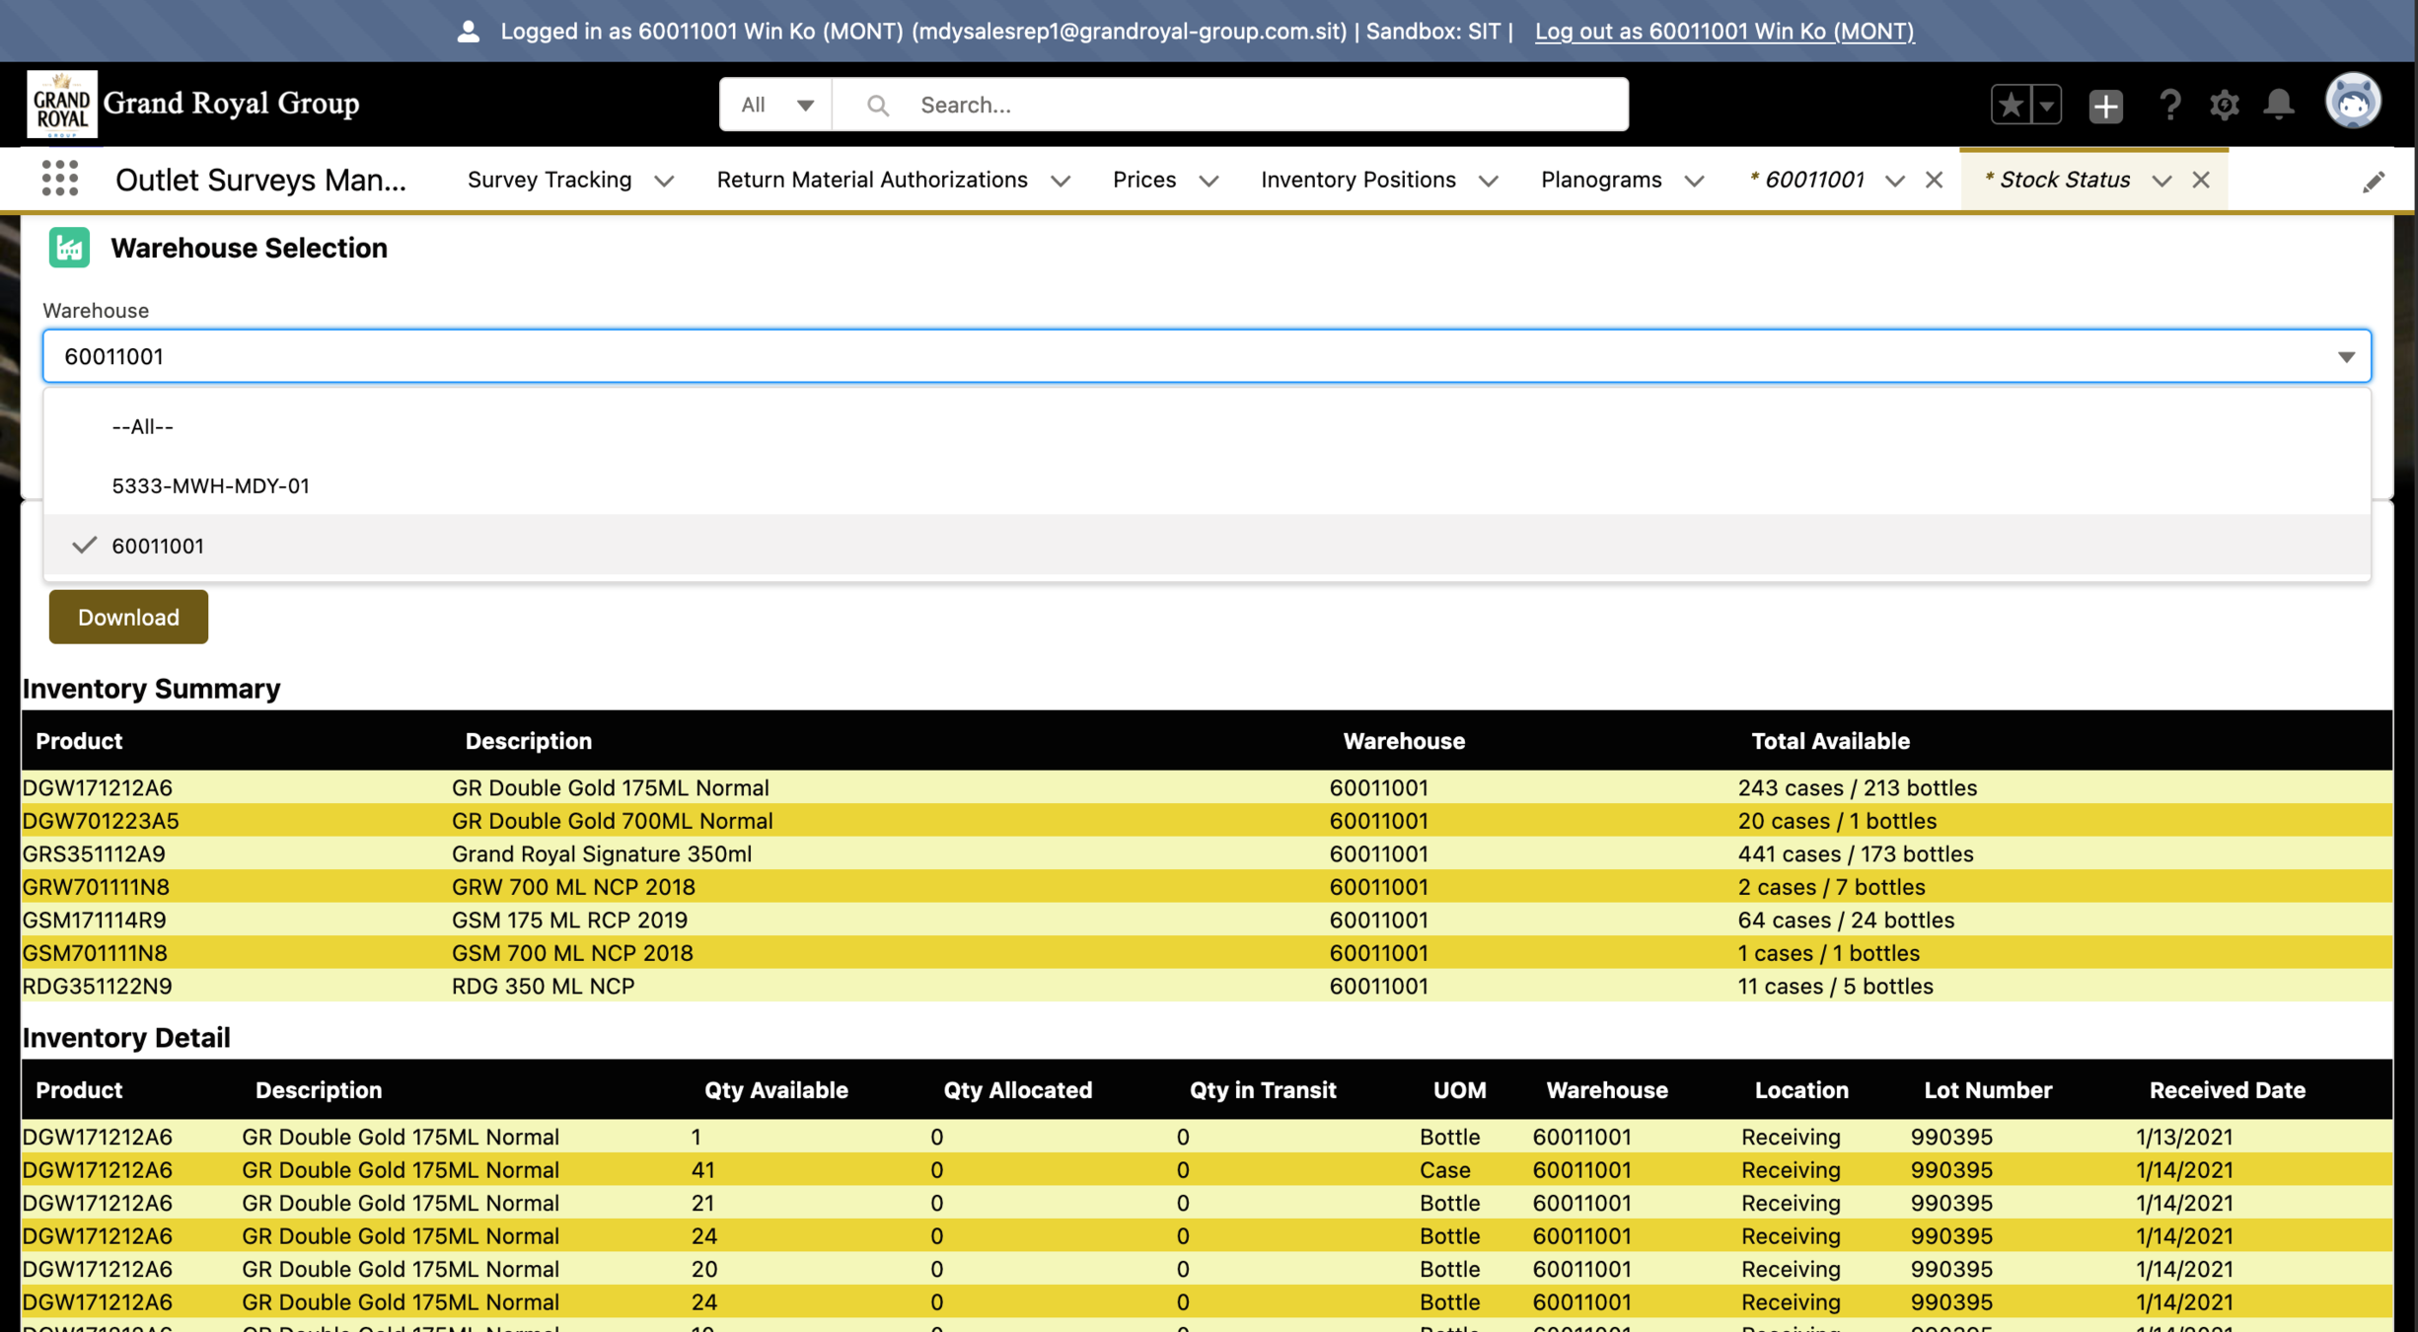
Task: Select the --All-- warehouse option
Action: 143,426
